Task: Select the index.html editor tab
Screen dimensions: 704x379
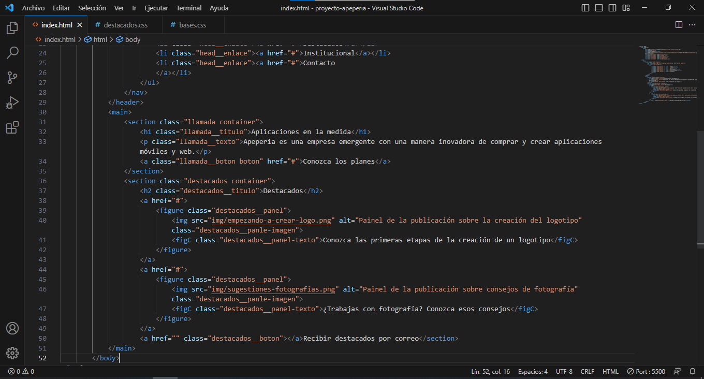Action: (56, 25)
